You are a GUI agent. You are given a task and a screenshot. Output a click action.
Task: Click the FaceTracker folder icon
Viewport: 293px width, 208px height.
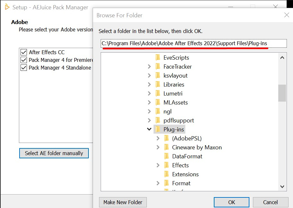pos(158,67)
